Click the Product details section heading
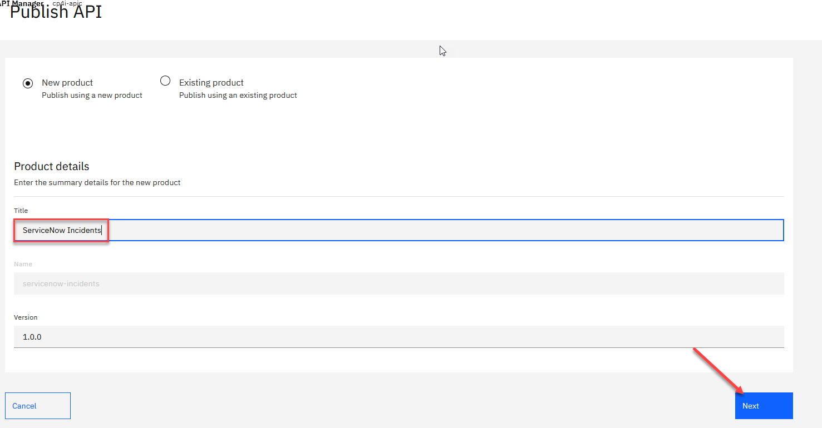 point(52,166)
